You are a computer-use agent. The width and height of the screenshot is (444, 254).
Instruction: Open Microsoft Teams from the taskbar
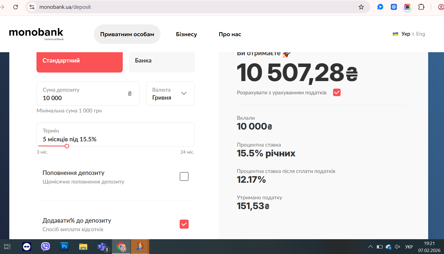click(103, 247)
